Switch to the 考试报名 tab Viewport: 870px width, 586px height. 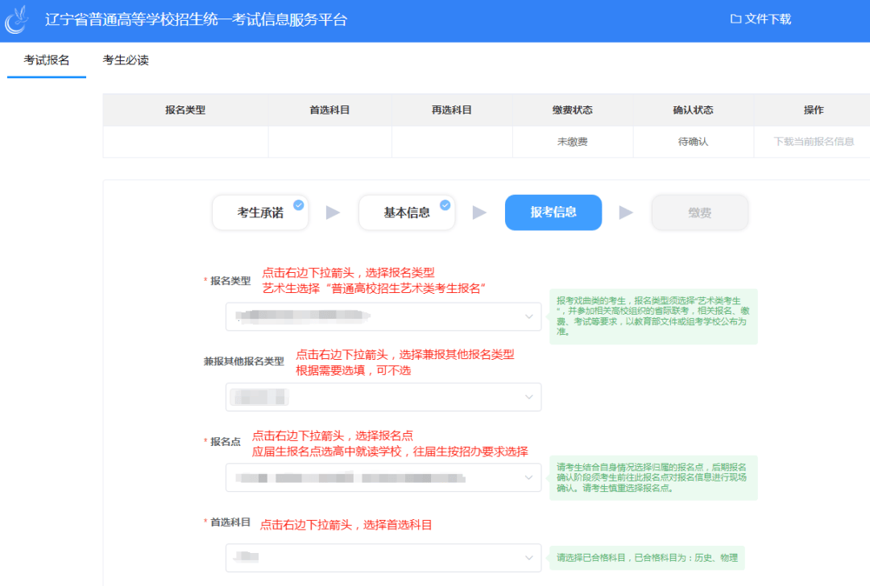(47, 60)
